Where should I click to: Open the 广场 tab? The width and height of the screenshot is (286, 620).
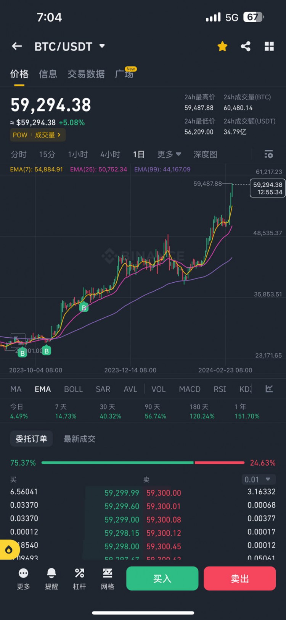tap(125, 74)
